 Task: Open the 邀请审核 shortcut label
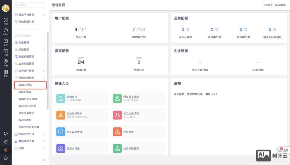72,97
